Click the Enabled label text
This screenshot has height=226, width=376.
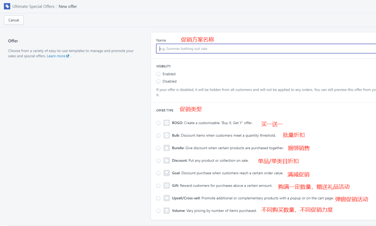[x=169, y=74]
